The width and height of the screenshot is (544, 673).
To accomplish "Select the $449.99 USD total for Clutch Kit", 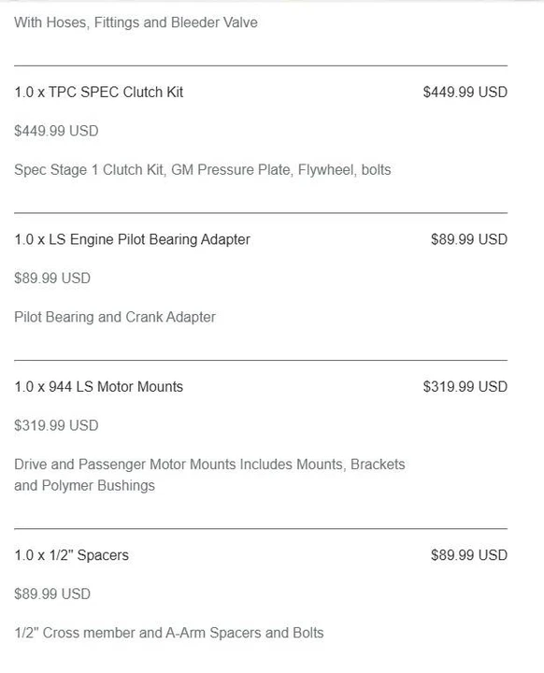I will coord(465,92).
